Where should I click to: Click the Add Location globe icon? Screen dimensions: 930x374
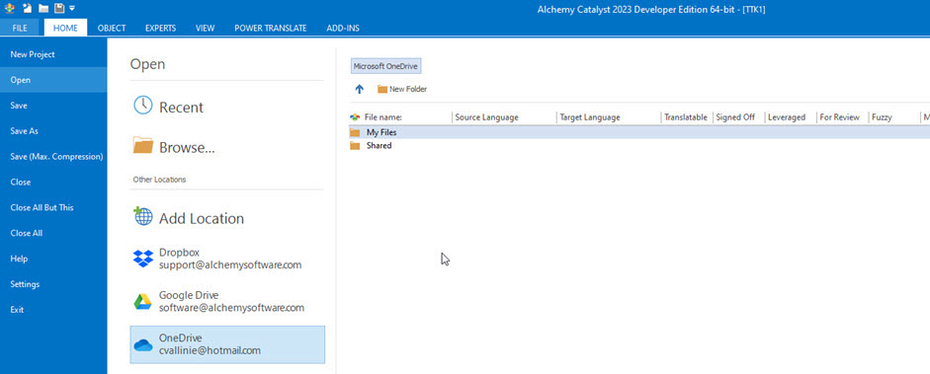click(143, 216)
